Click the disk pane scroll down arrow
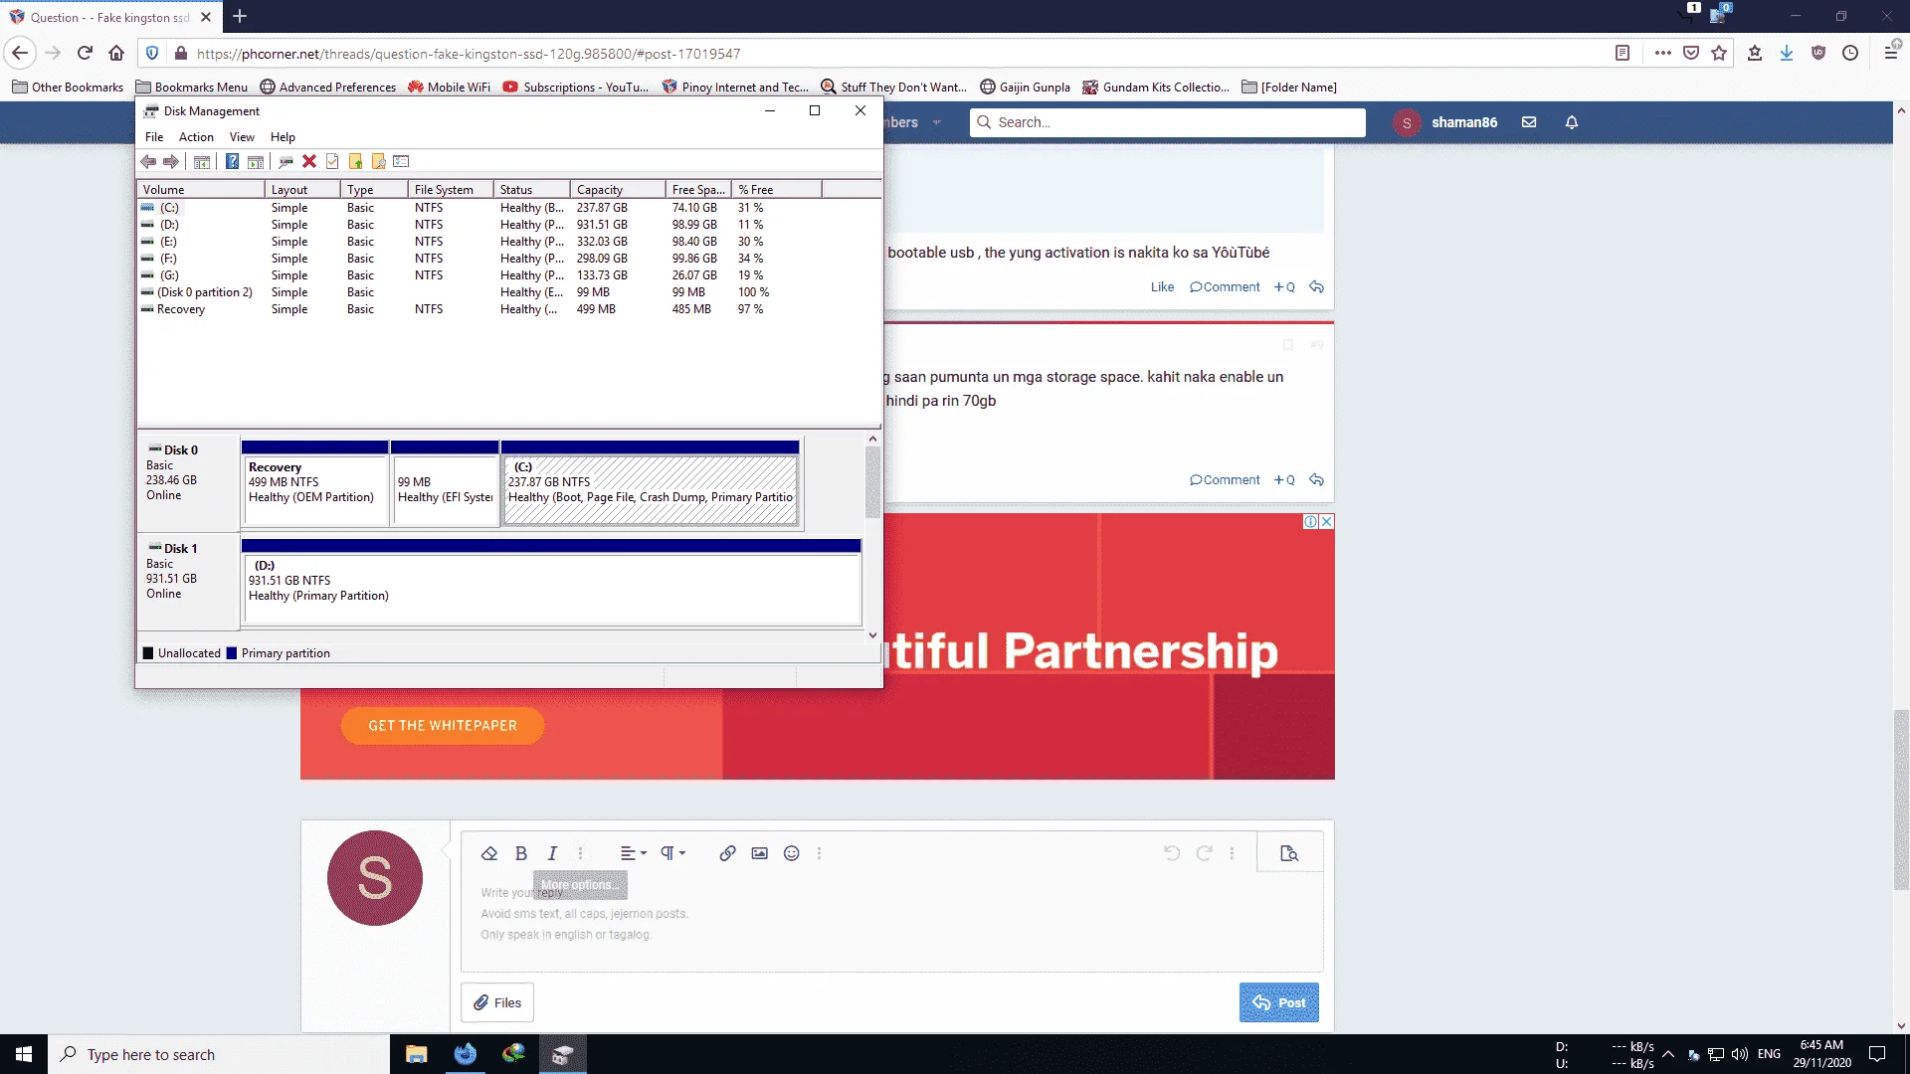Image resolution: width=1910 pixels, height=1074 pixels. (872, 635)
